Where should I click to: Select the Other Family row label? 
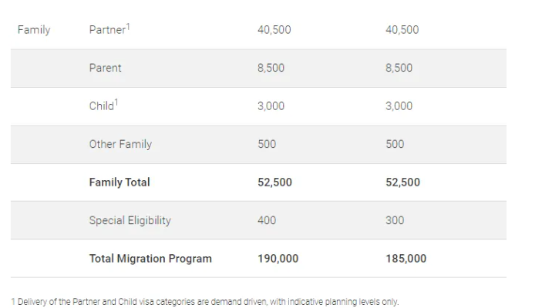tap(120, 144)
